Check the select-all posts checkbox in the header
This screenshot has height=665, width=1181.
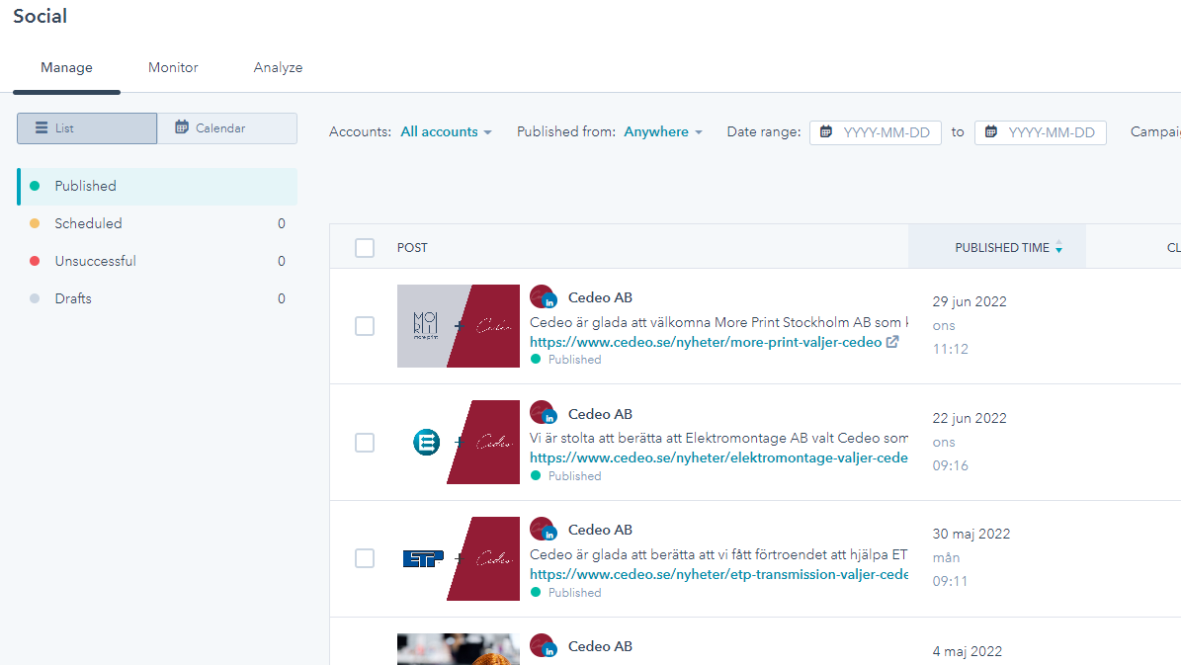[x=365, y=248]
